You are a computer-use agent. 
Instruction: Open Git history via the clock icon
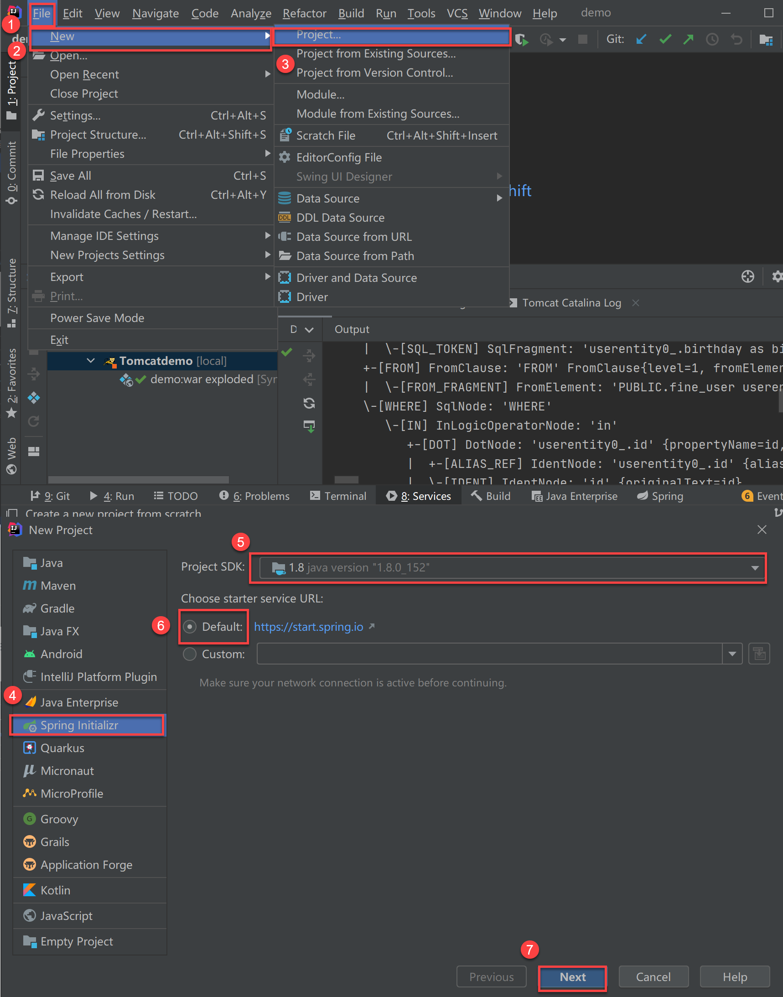(712, 39)
